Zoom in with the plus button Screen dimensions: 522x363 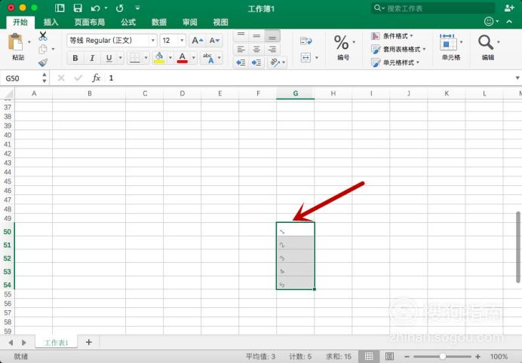[x=477, y=357]
